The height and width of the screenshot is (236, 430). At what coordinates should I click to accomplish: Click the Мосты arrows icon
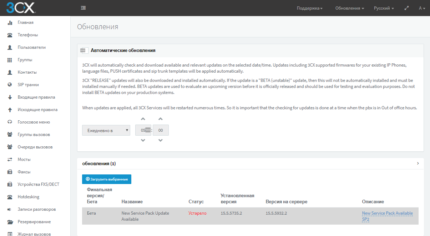[x=10, y=159]
